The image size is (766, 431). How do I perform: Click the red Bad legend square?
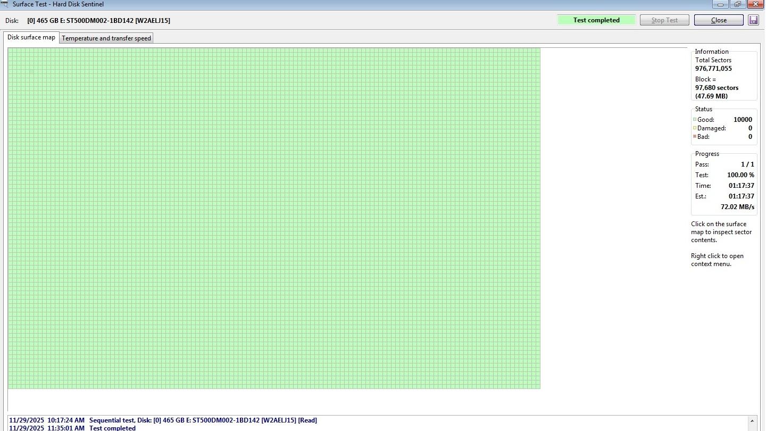coord(695,137)
